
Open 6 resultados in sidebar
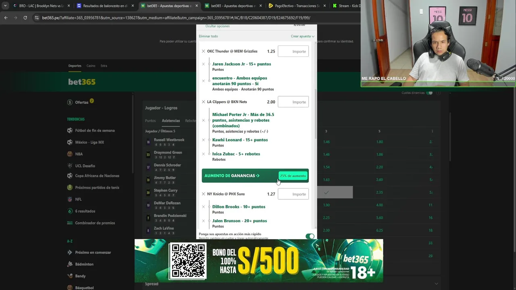pyautogui.click(x=85, y=211)
